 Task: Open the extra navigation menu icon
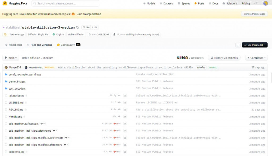click(x=256, y=3)
